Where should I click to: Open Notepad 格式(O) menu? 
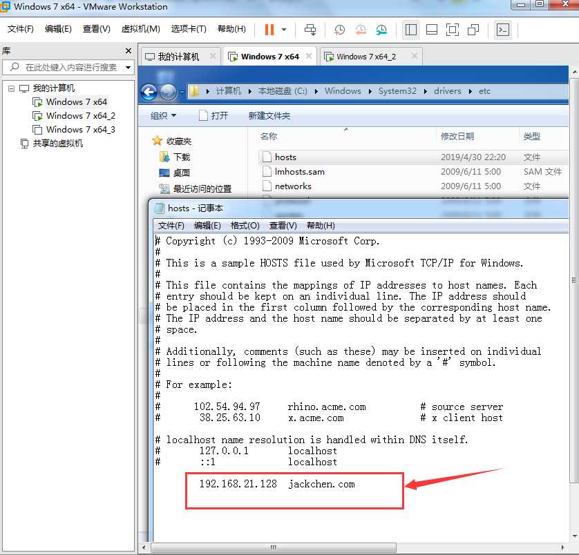click(x=245, y=226)
